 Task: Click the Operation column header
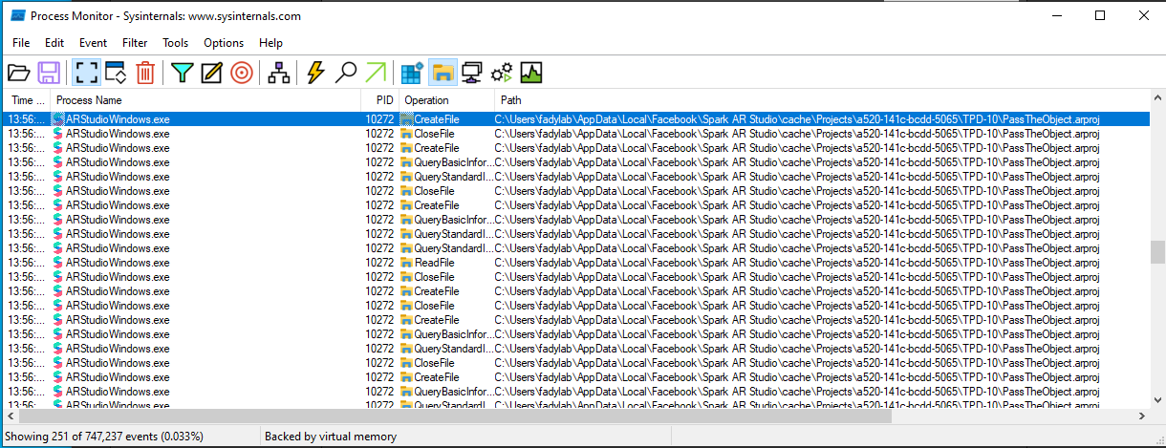[446, 100]
